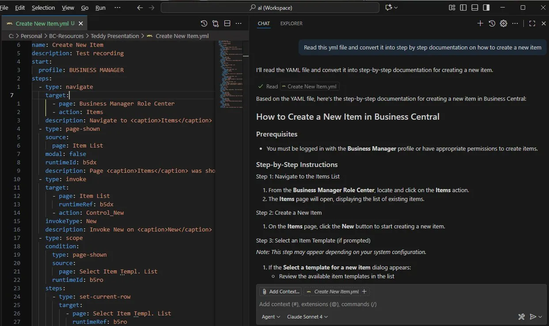Maximize the chat panel size icon
549x326 pixels.
point(532,23)
